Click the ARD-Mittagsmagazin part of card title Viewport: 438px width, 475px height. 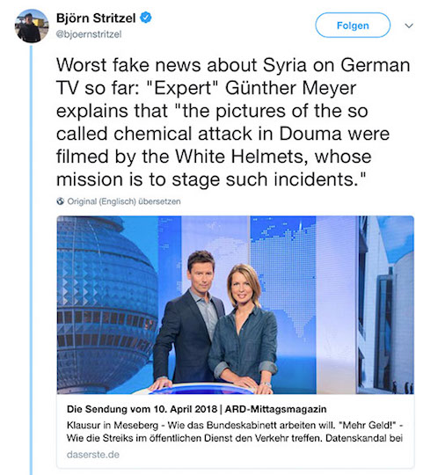click(275, 409)
